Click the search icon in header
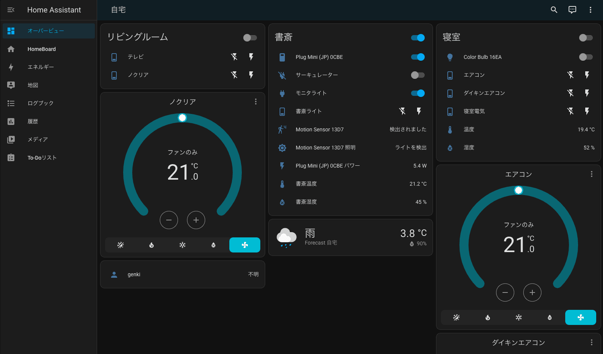Image resolution: width=603 pixels, height=354 pixels. point(554,10)
